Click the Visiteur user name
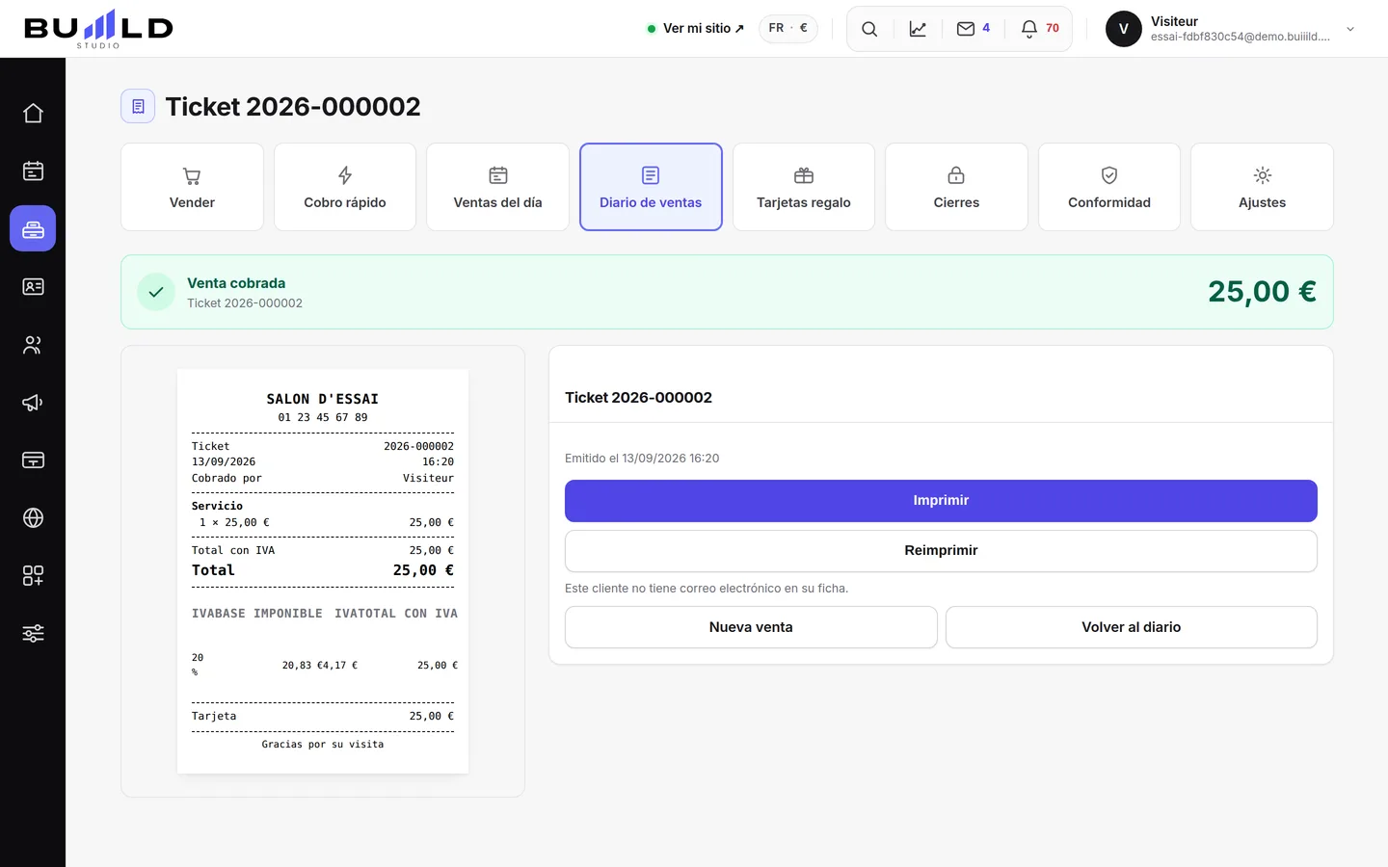The image size is (1388, 867). click(1174, 21)
